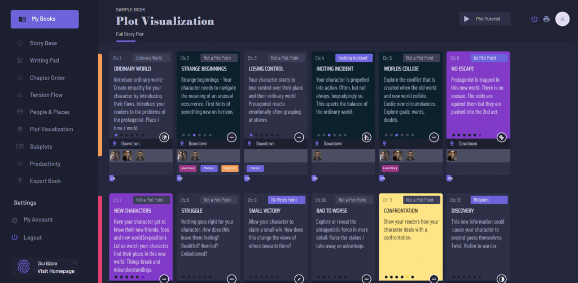Click the SMALL VICTORY card title
578x283 pixels.
click(x=264, y=211)
